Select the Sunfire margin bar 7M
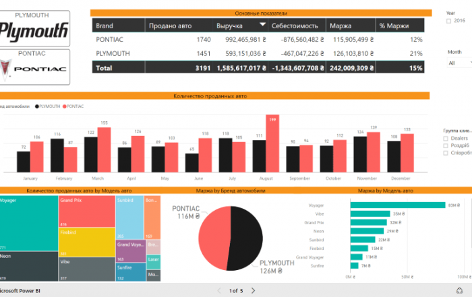This screenshot has height=297, width=472. (x=354, y=266)
